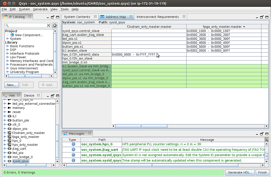
Task: Clear the IP Catalog search field
Action: pos(49,25)
